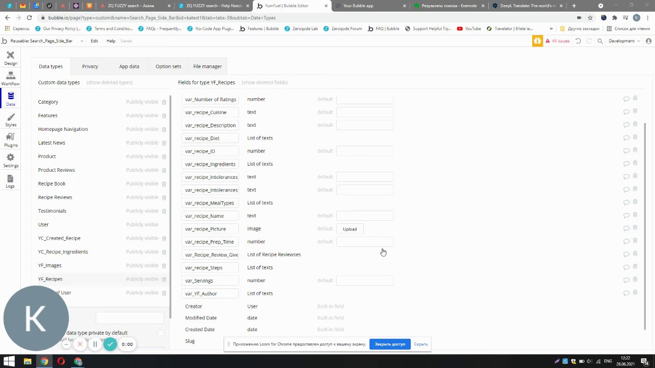Click the blue Закрыть доступ button

(x=390, y=344)
